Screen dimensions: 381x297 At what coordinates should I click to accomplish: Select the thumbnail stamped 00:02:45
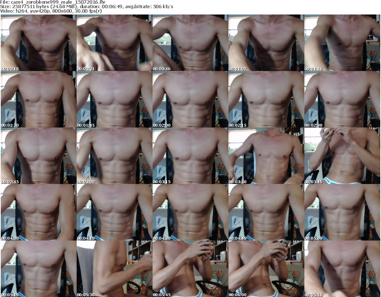[38, 156]
